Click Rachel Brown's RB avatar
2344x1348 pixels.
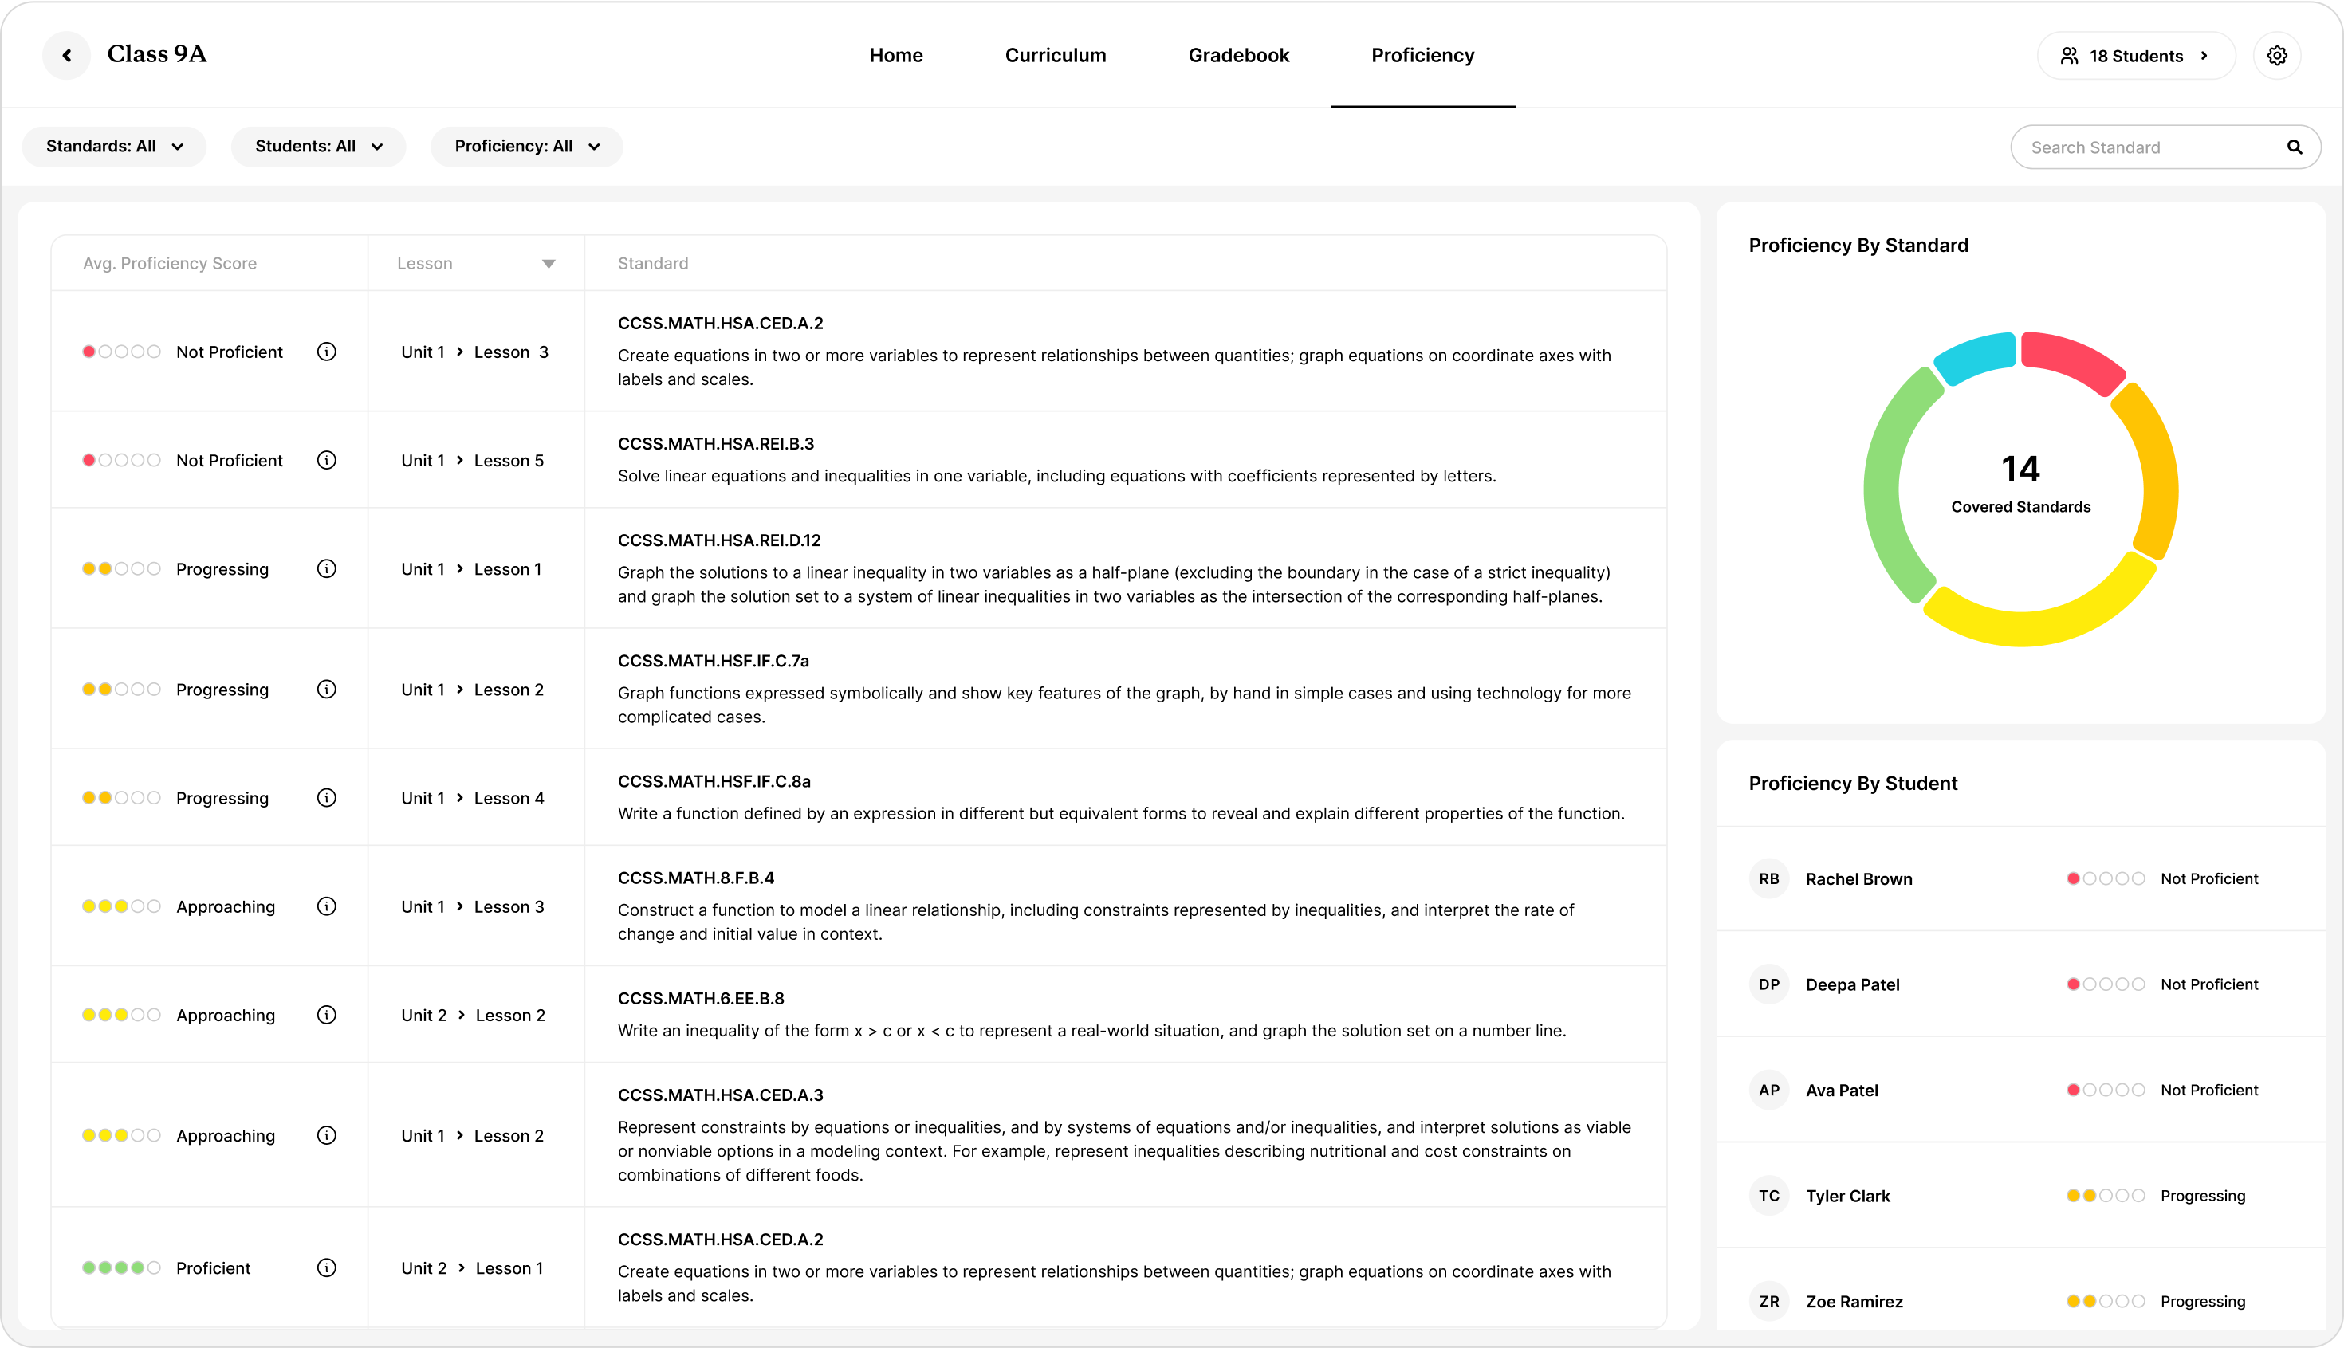click(1768, 878)
